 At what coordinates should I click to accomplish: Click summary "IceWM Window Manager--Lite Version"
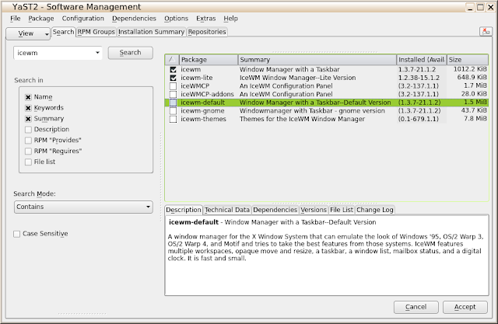[297, 78]
